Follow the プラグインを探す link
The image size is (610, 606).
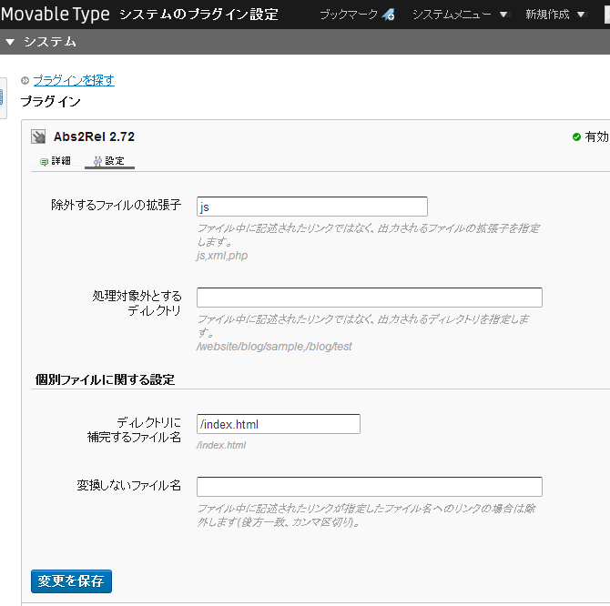[x=74, y=80]
